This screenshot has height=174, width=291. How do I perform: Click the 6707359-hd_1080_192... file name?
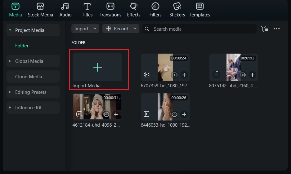click(x=165, y=86)
